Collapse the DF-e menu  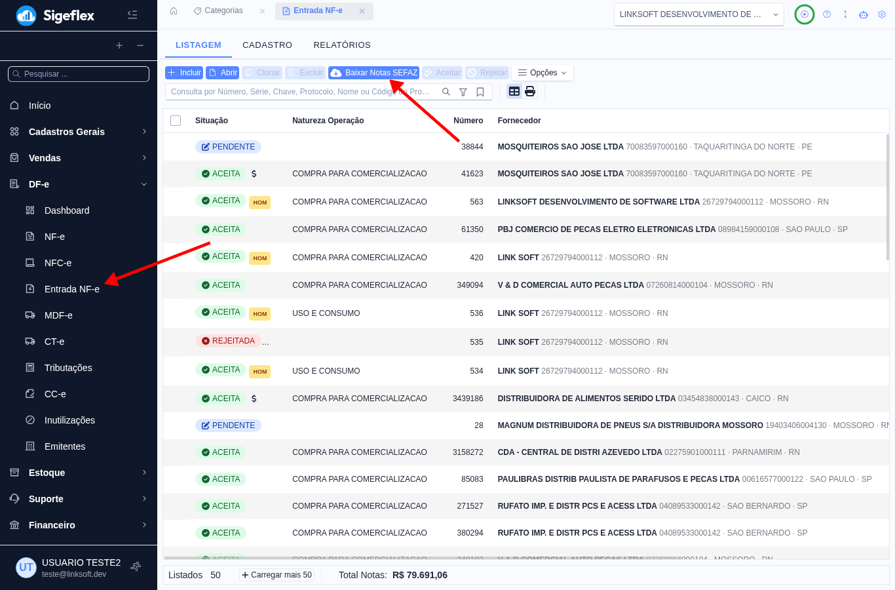pyautogui.click(x=79, y=184)
